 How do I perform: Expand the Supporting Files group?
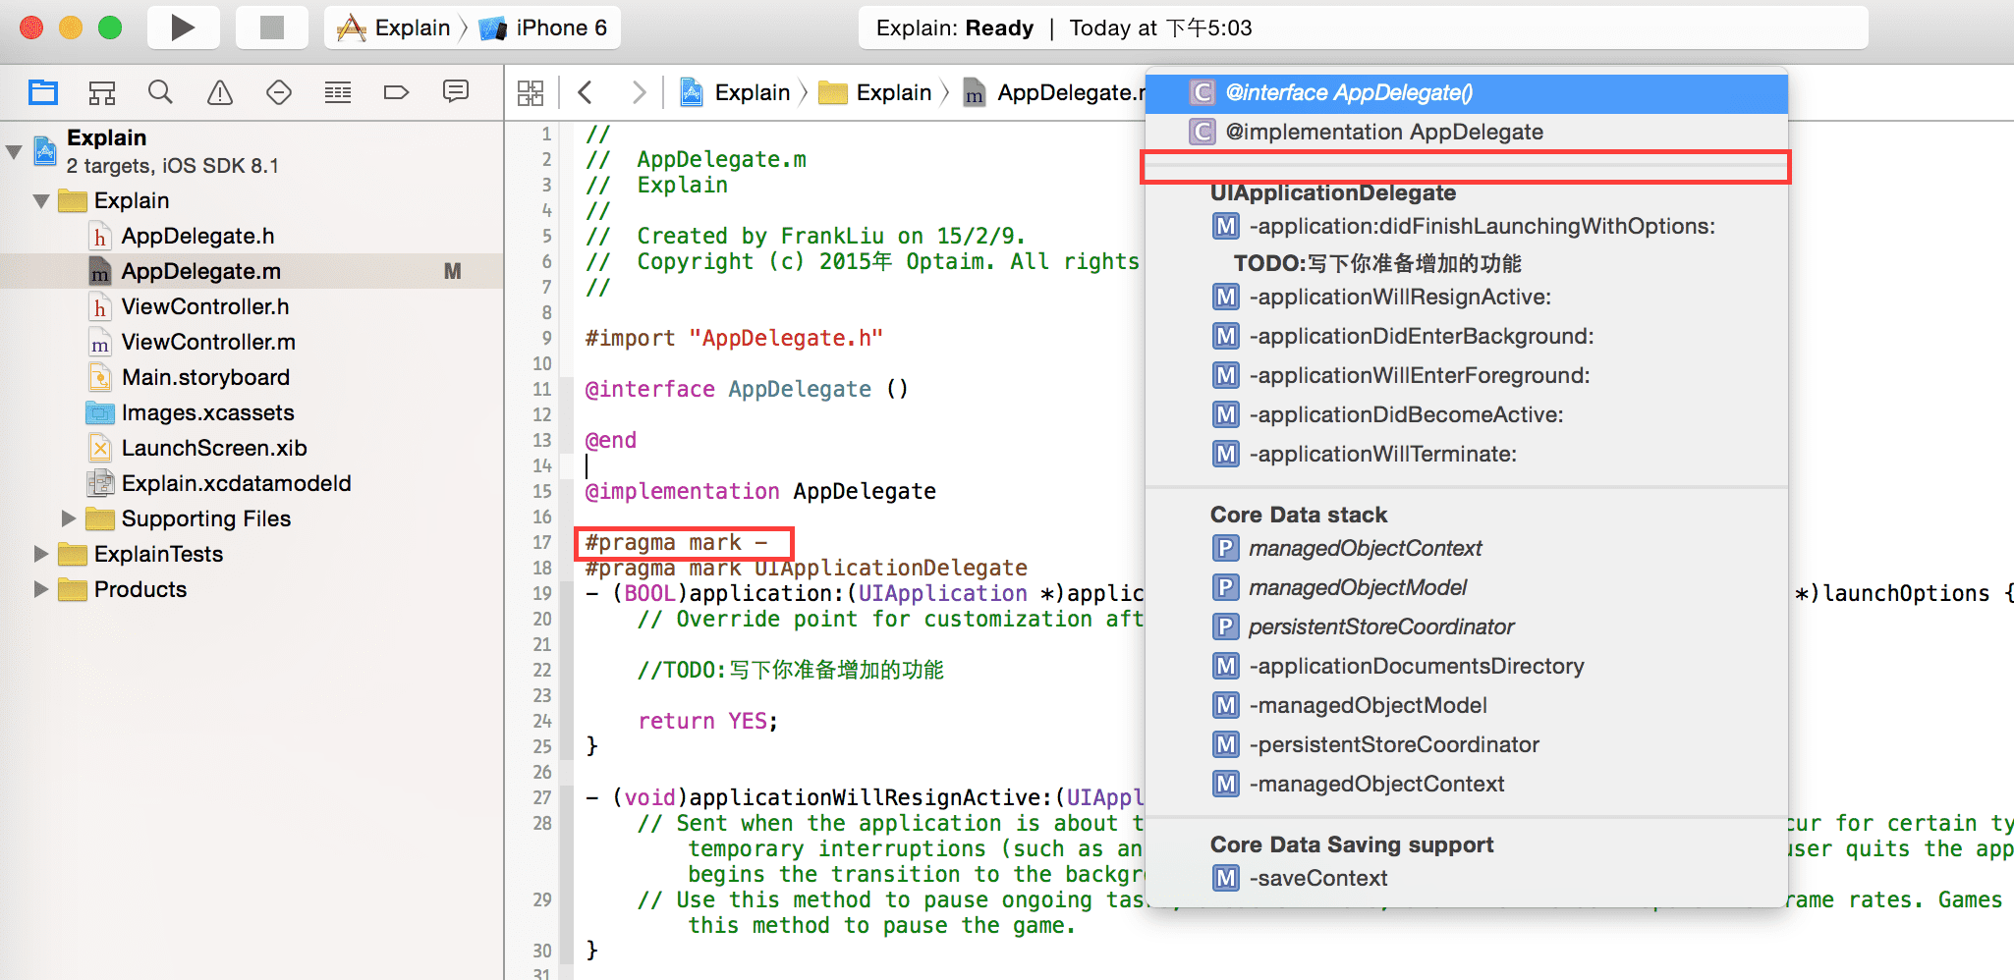point(69,517)
